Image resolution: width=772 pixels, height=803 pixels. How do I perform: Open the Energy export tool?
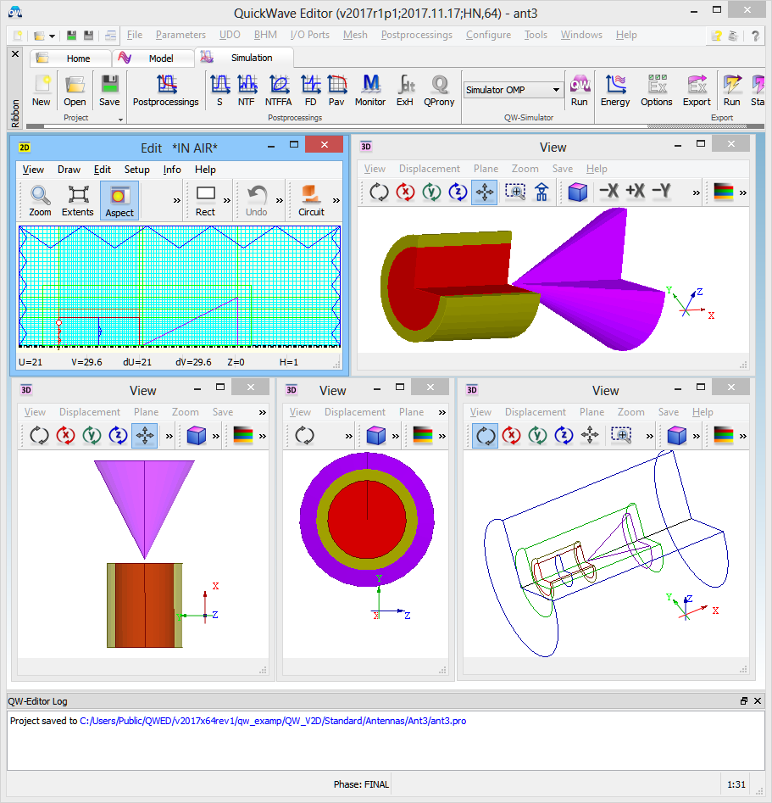click(x=614, y=90)
